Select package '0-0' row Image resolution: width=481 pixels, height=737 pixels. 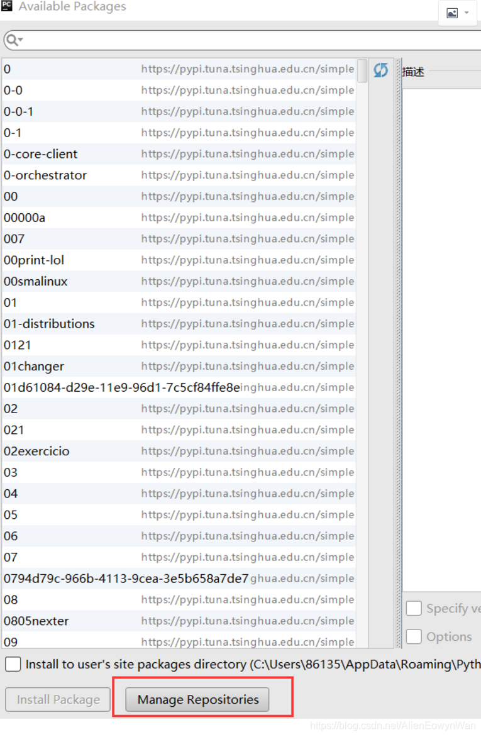point(179,91)
